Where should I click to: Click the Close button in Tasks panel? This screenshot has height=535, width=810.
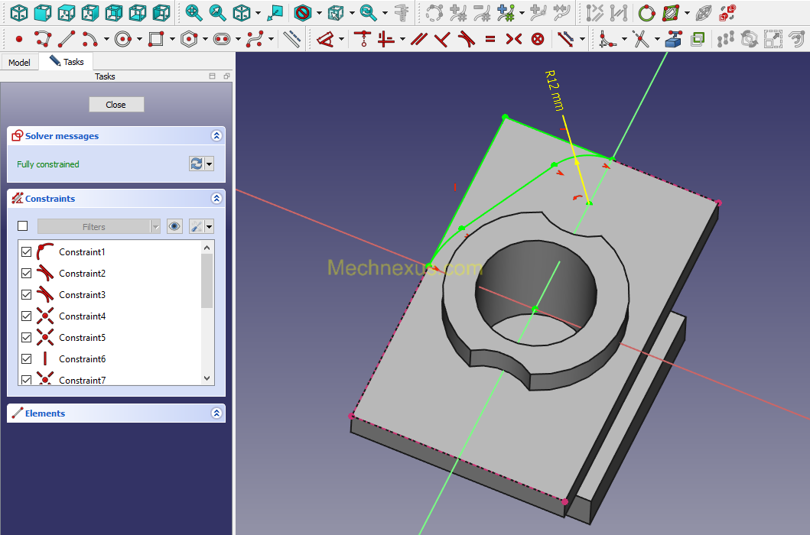[116, 104]
